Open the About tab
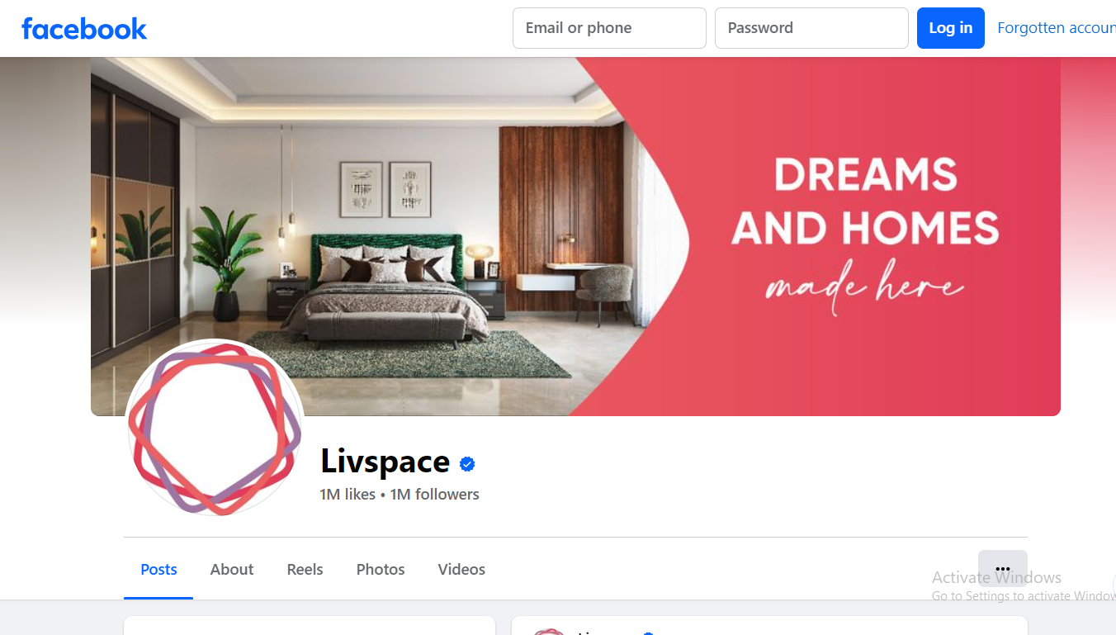 point(232,569)
